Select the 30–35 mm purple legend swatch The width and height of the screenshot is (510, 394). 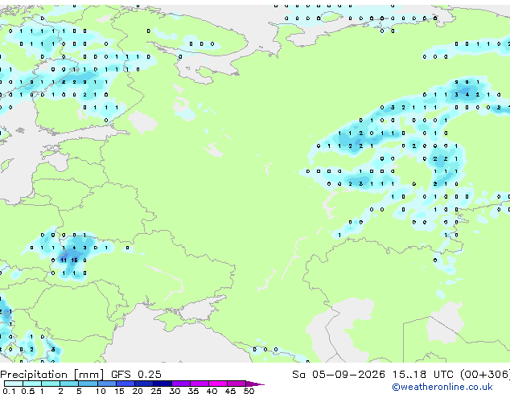coord(180,384)
